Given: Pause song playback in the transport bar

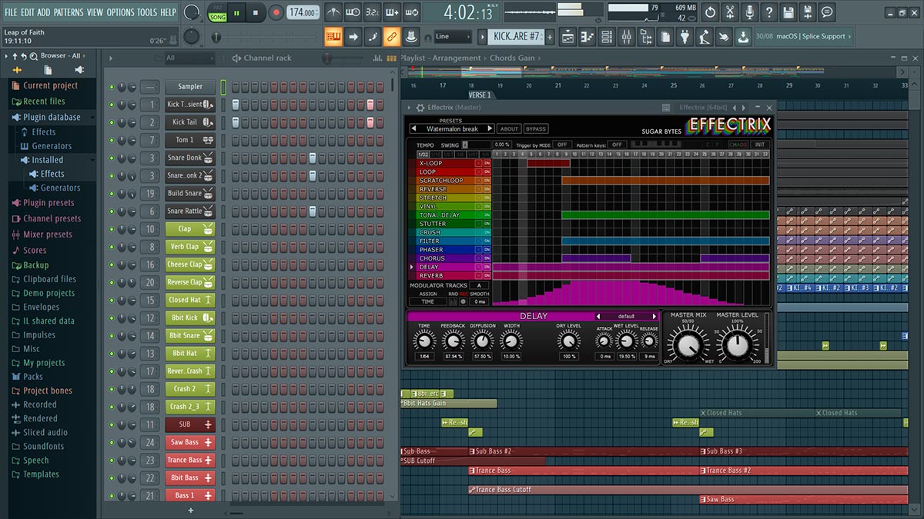Looking at the screenshot, I should coord(236,12).
